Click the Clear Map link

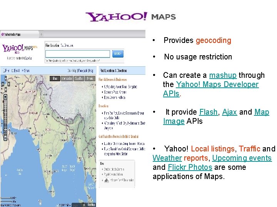pyautogui.click(x=72, y=71)
